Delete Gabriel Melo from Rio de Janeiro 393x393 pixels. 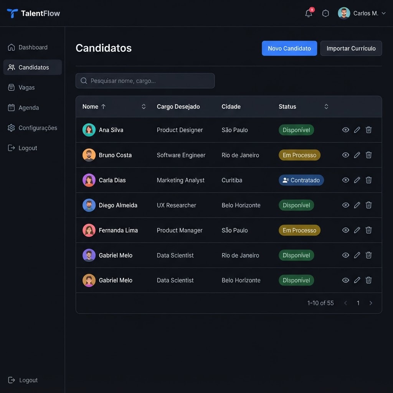[x=368, y=255]
